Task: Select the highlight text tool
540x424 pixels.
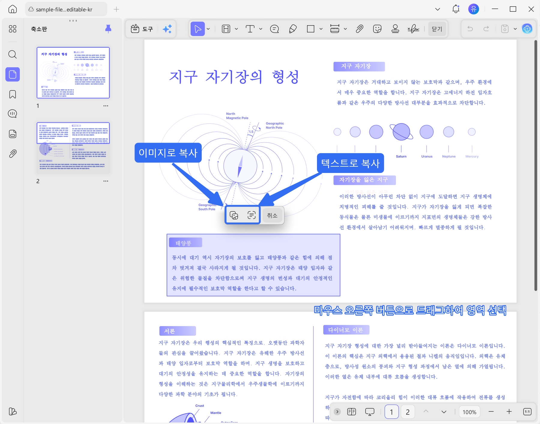Action: tap(226, 29)
